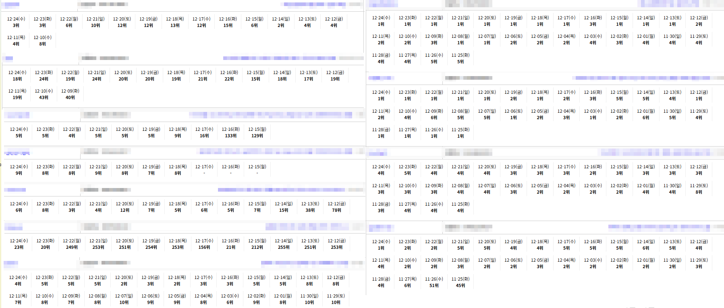Select the 12-10(수) 43위 cell
Viewport: 724px width, 308px height.
(44, 95)
